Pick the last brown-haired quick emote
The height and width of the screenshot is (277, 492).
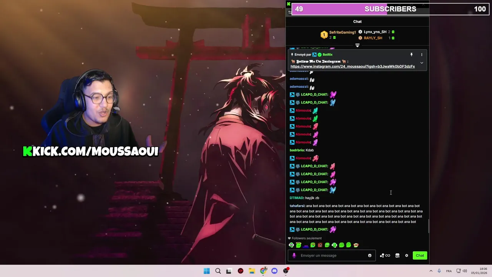[x=356, y=245]
